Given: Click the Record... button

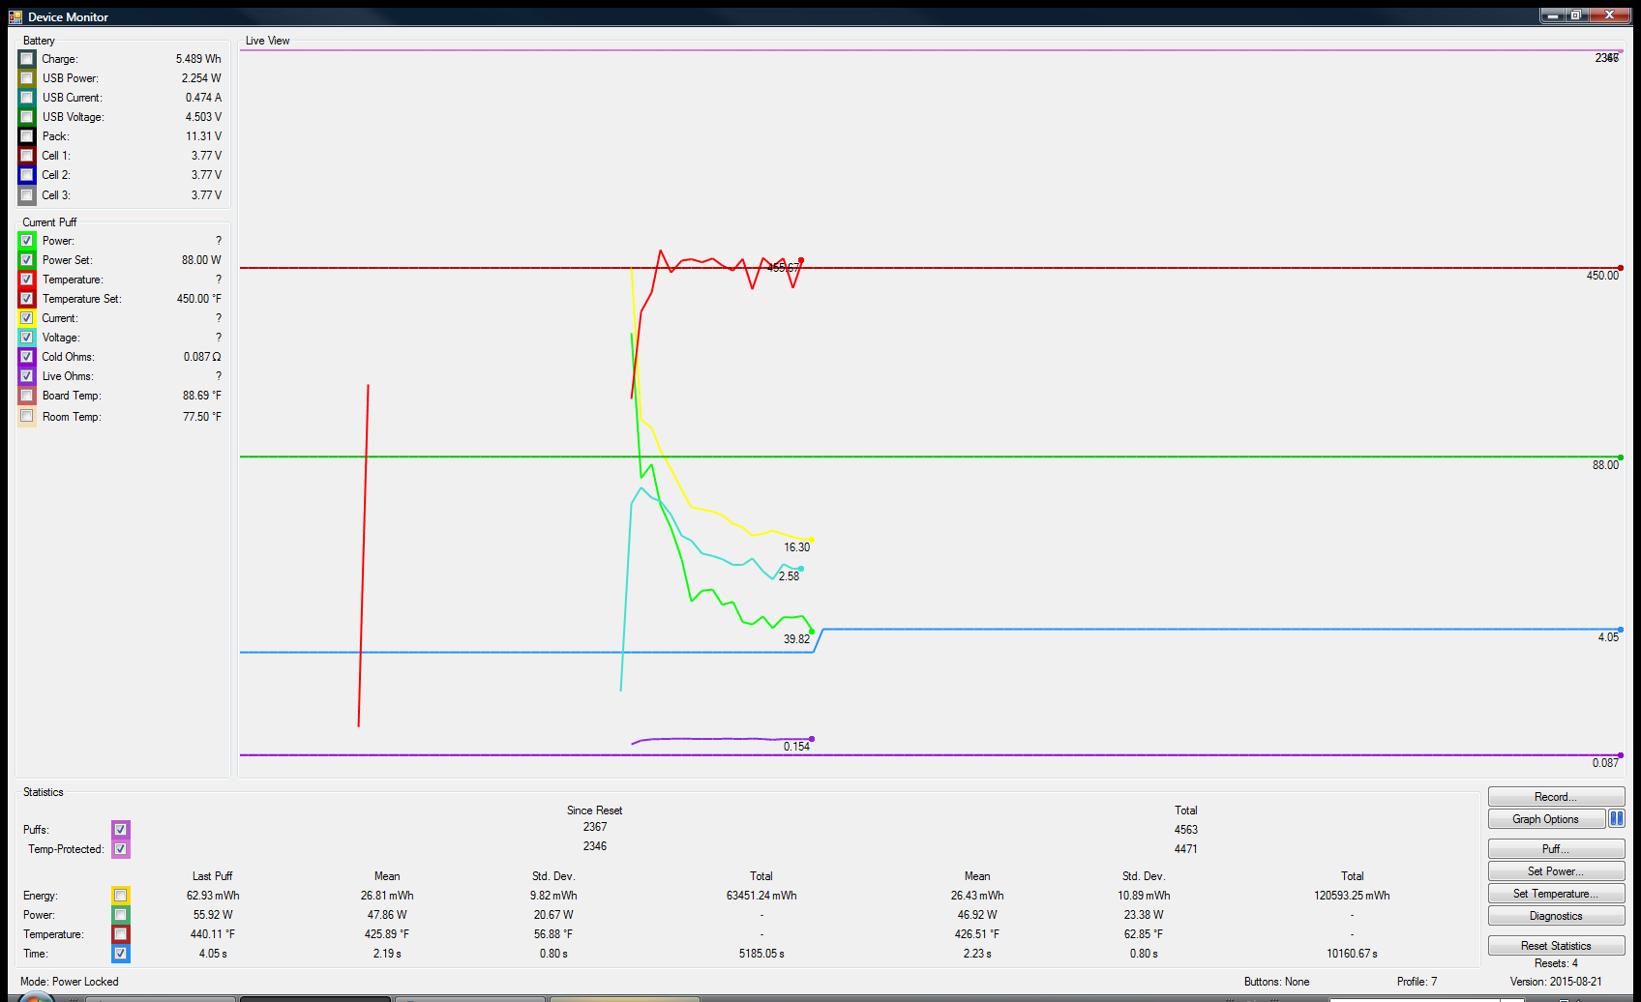Looking at the screenshot, I should (1555, 797).
